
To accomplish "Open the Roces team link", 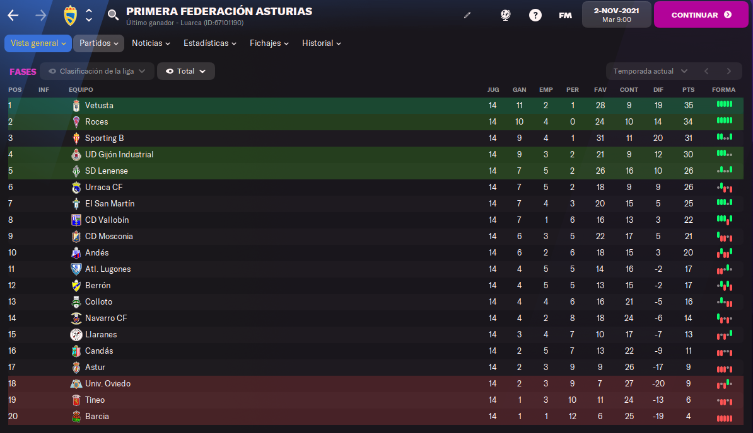I will (96, 121).
